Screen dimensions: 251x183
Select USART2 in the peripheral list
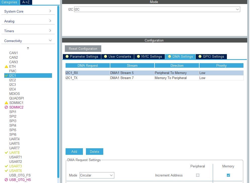coord(16,162)
